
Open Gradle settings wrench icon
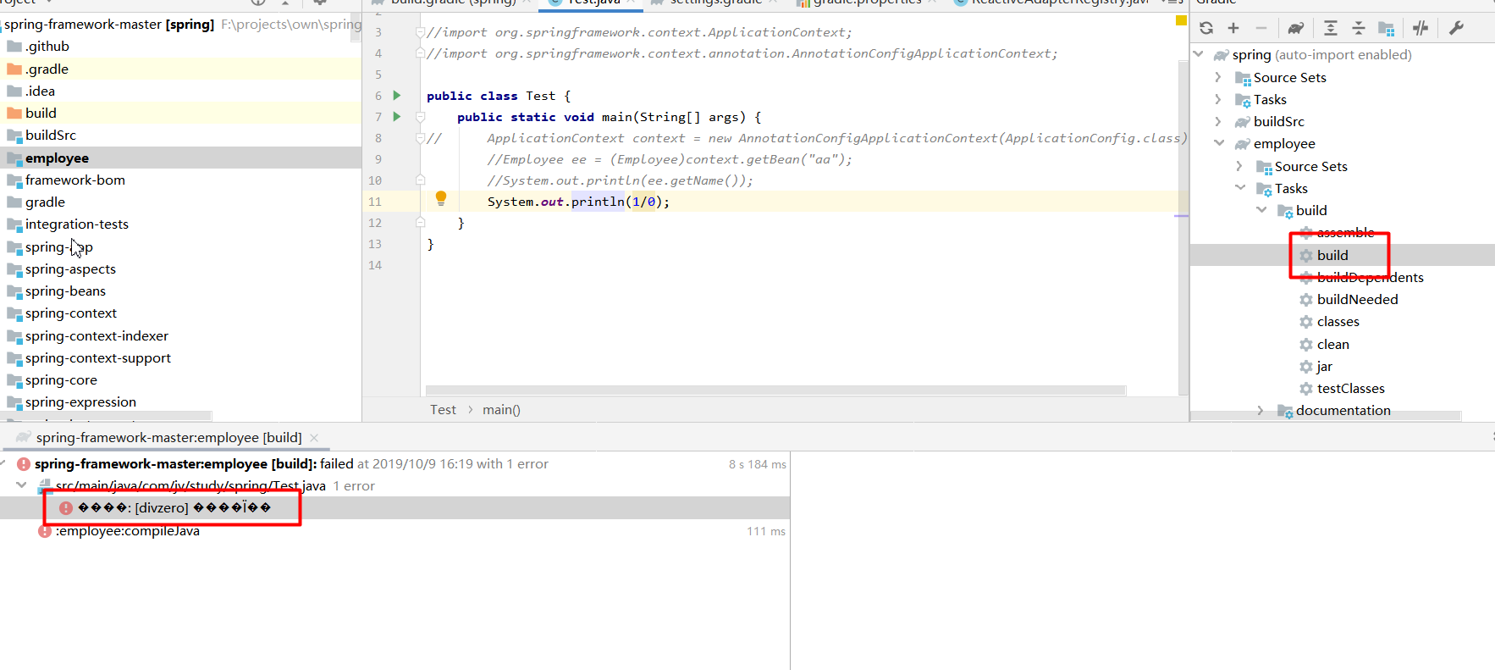pos(1456,28)
